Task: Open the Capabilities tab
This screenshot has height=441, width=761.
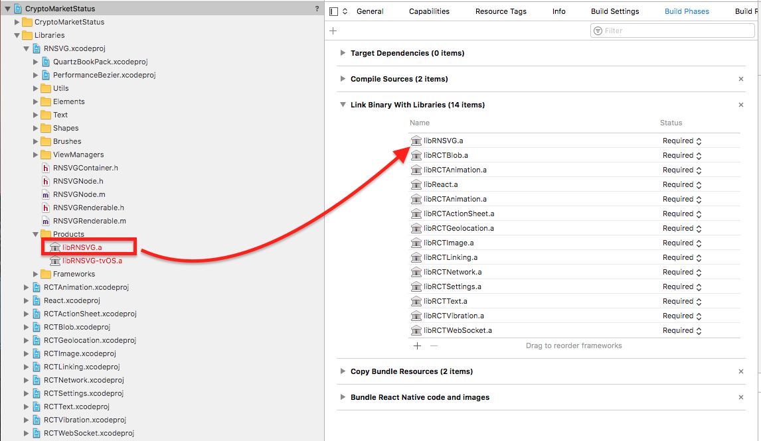Action: [x=429, y=11]
